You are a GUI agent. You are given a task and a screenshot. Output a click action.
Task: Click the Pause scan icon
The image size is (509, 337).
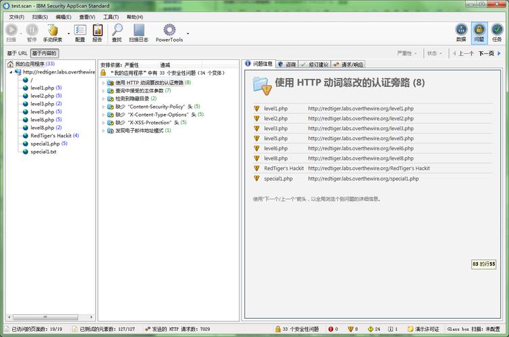(x=32, y=30)
